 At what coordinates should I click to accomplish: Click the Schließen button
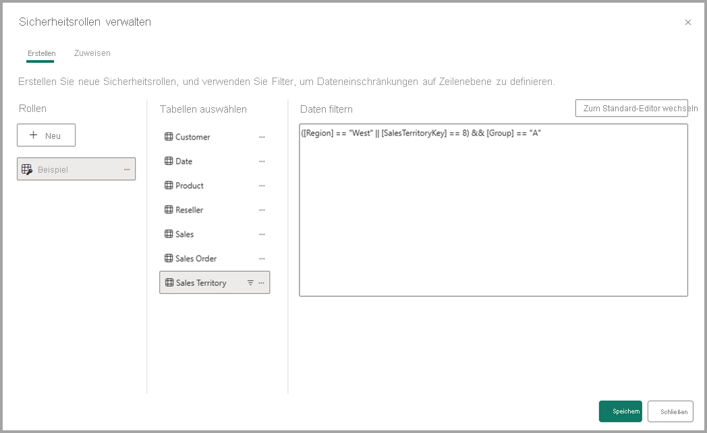coord(671,411)
